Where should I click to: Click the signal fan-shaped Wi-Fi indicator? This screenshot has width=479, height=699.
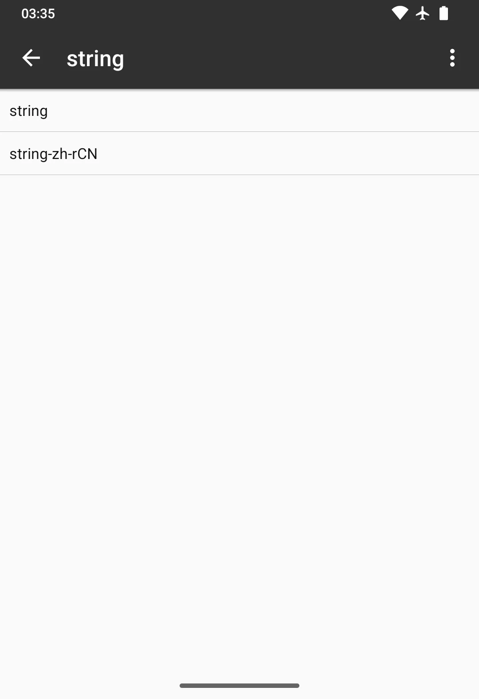pos(400,13)
